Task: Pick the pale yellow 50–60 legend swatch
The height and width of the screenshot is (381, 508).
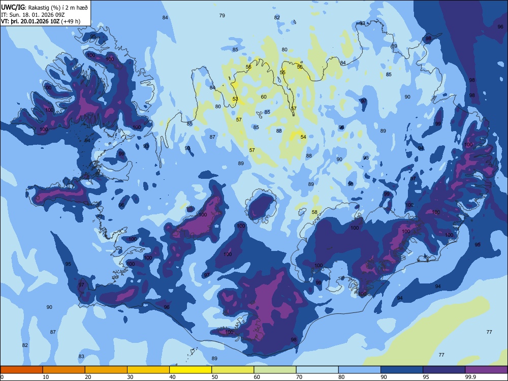Action: pyautogui.click(x=233, y=370)
